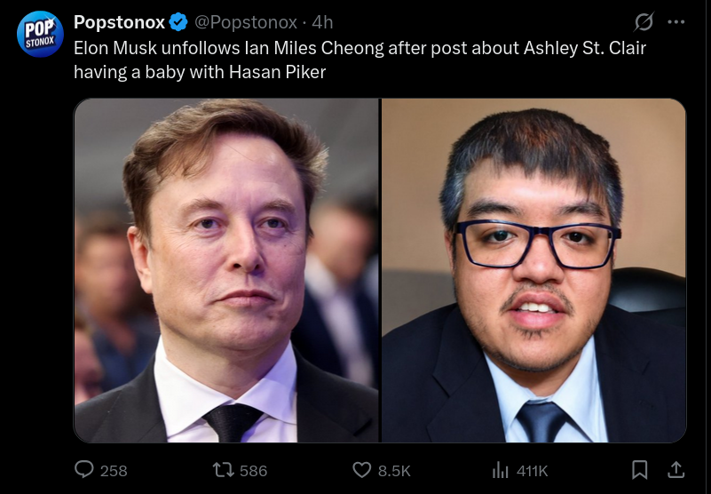Open the @Popstonox handle link

246,22
